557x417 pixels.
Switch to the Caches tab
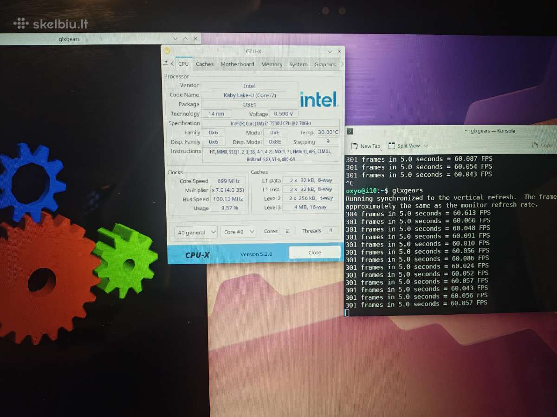click(x=205, y=64)
